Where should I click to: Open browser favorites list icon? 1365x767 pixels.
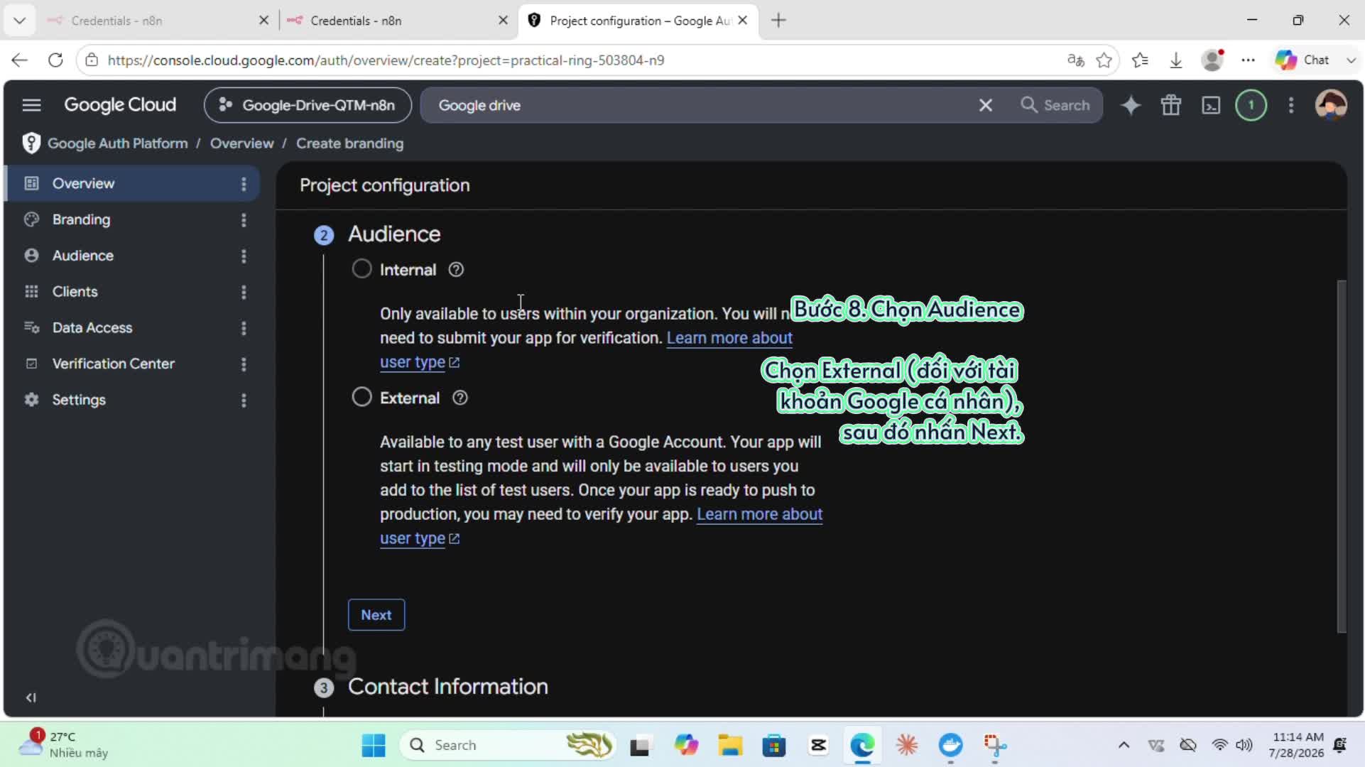(x=1141, y=60)
